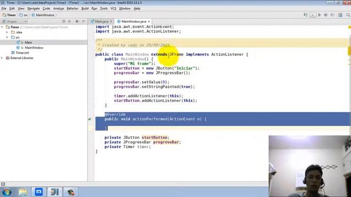Click the Search Everywhere magnifier icon
The height and width of the screenshot is (197, 351).
(348, 15)
